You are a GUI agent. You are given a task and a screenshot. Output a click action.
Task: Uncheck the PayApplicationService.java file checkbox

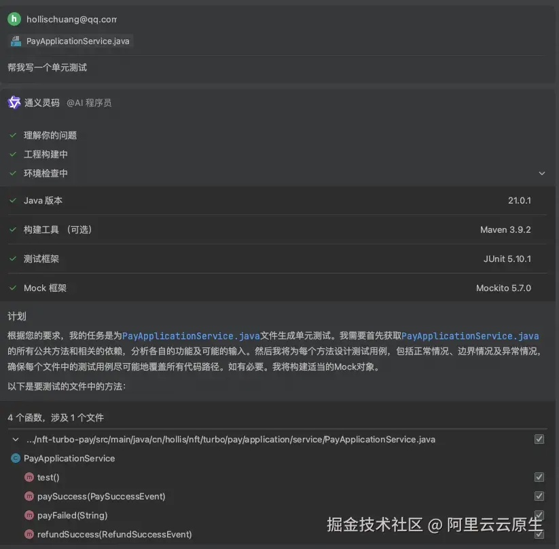coord(539,439)
